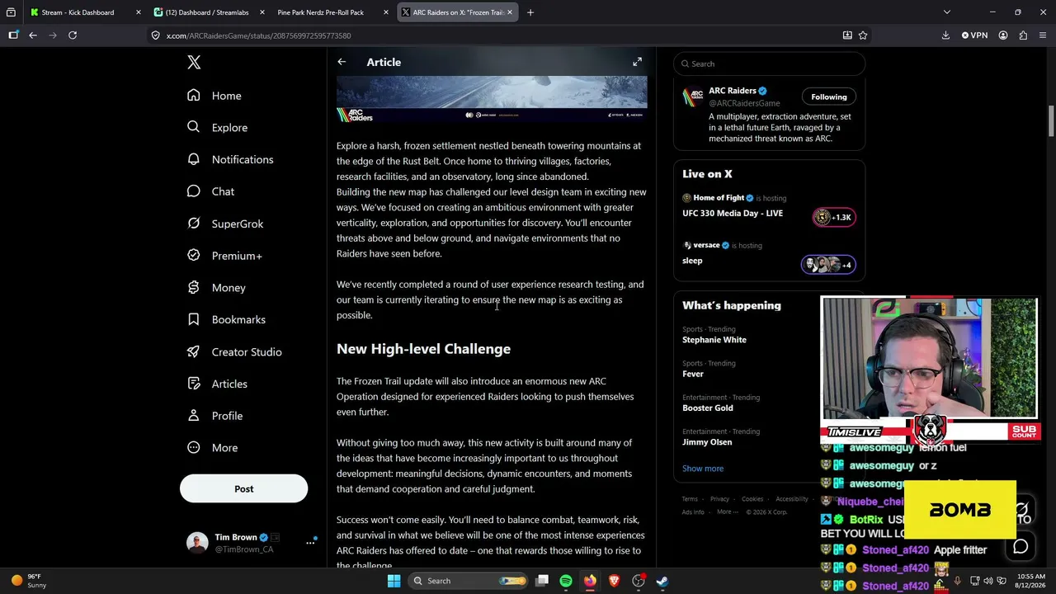This screenshot has height=594, width=1056.
Task: Open Tim Brown account menu dots
Action: (311, 542)
